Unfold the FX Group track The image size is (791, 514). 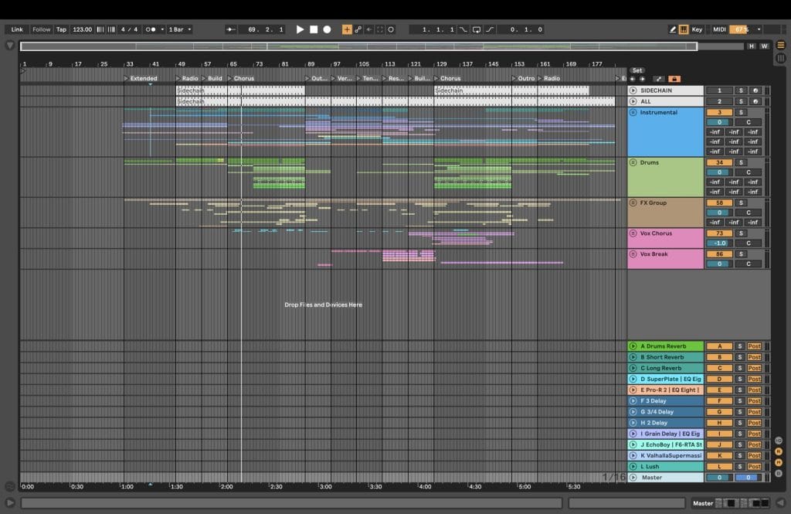(633, 203)
